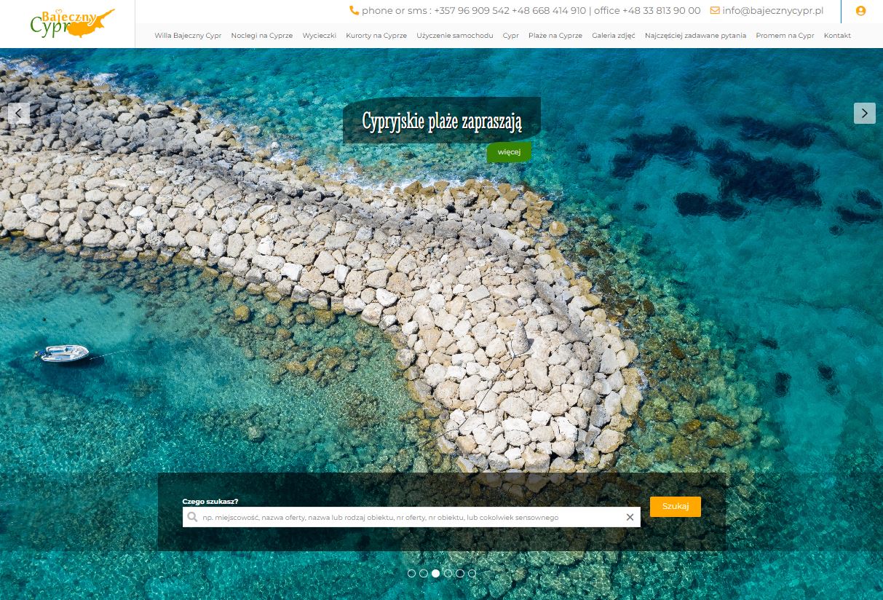This screenshot has width=883, height=600.
Task: Select first slider pagination dot
Action: click(411, 574)
